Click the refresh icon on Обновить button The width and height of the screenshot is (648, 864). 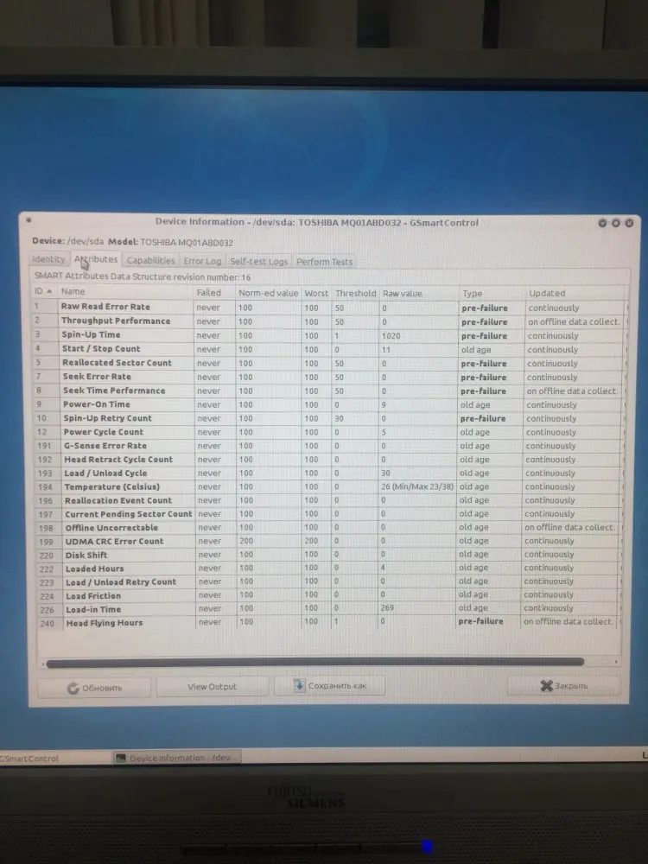click(73, 688)
